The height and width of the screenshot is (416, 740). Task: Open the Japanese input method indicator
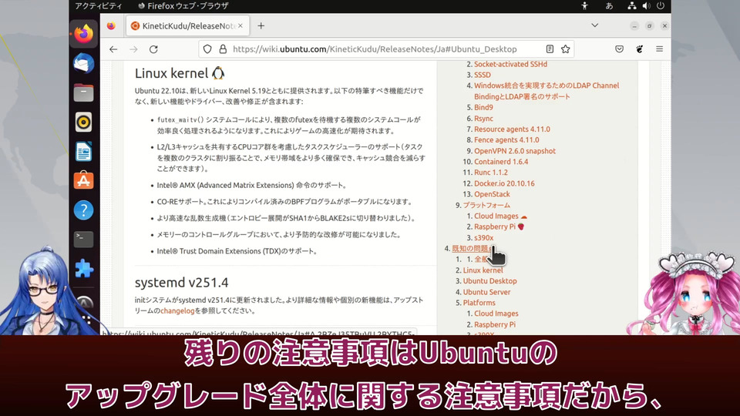(609, 5)
